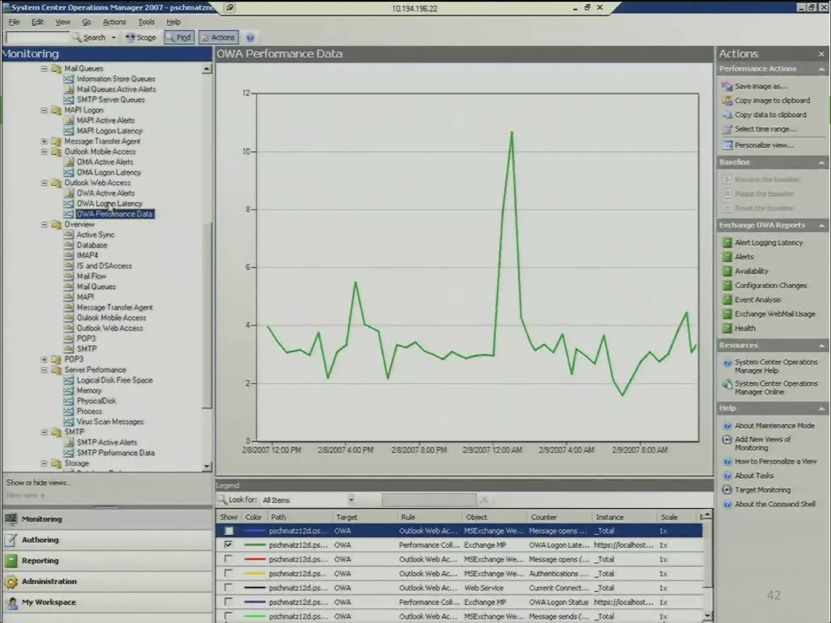The width and height of the screenshot is (831, 623).
Task: Open the Reporting pane icon
Action: [x=11, y=561]
